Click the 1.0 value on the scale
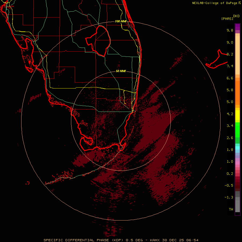 click(x=230, y=162)
